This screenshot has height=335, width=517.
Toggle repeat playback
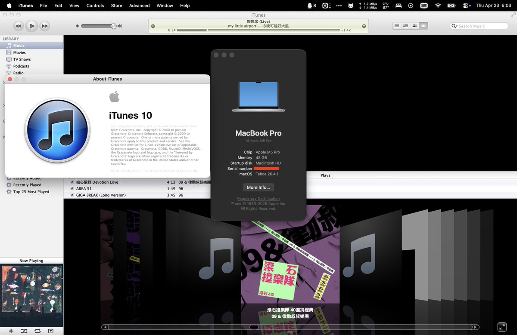[x=37, y=331]
